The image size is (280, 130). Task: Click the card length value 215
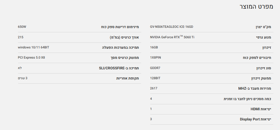tap(20, 37)
